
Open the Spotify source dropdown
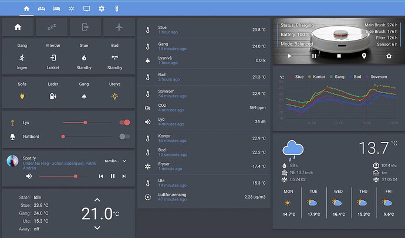point(124,161)
